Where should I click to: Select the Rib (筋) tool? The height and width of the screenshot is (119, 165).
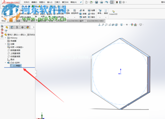(82, 10)
